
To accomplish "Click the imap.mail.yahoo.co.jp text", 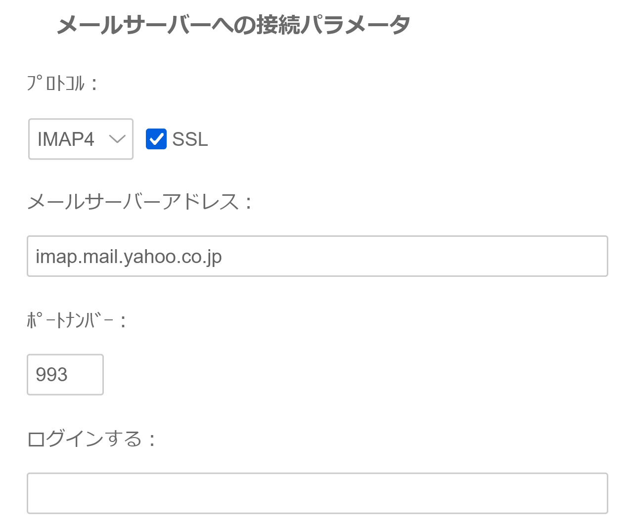I will [x=129, y=257].
